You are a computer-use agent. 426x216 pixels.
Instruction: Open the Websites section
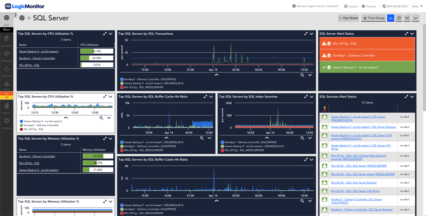coord(6,54)
